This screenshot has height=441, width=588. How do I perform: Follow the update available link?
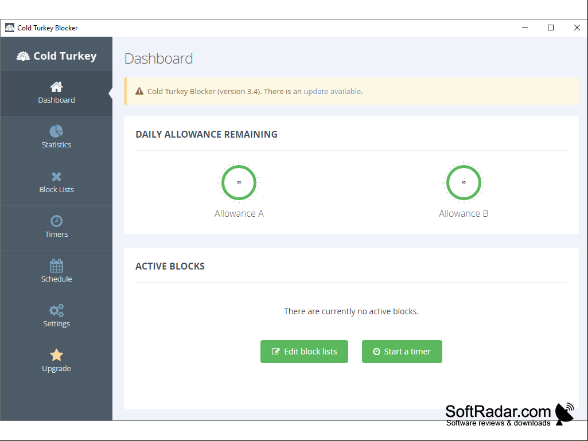(332, 92)
